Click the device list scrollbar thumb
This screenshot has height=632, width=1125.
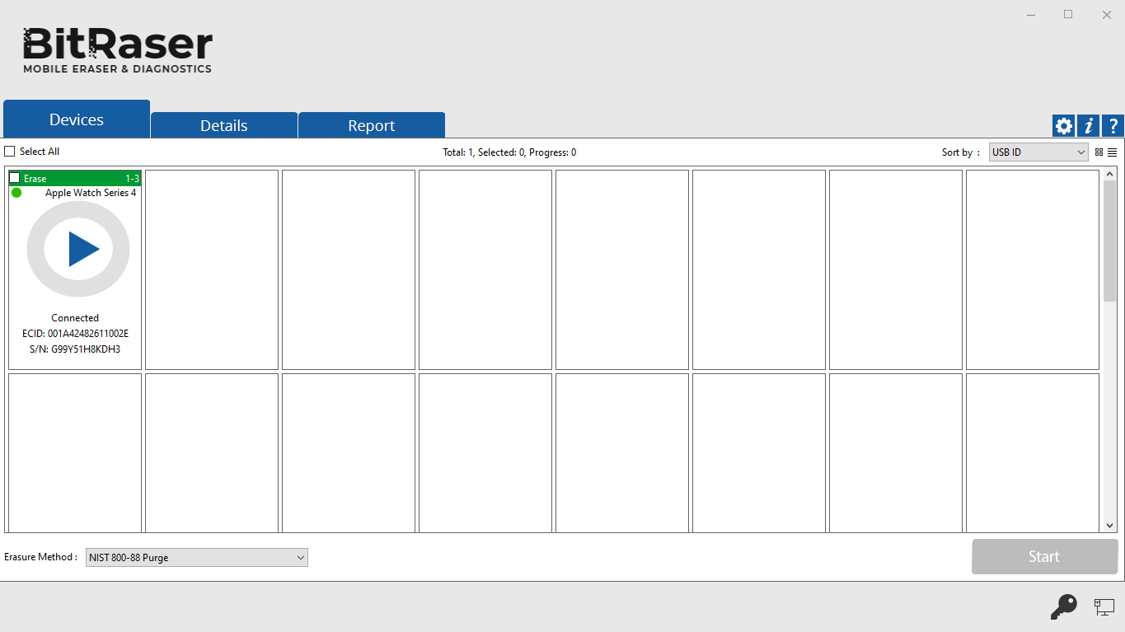pos(1109,241)
